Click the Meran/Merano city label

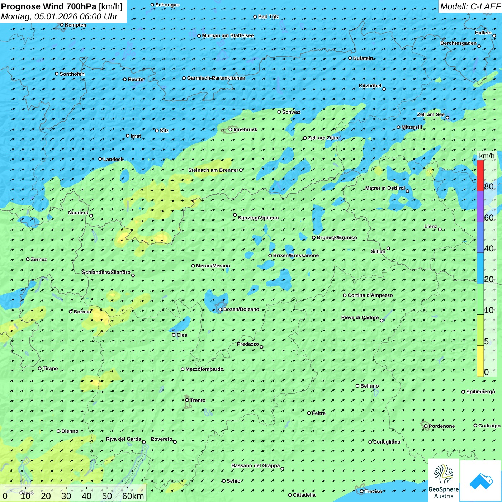click(x=213, y=266)
